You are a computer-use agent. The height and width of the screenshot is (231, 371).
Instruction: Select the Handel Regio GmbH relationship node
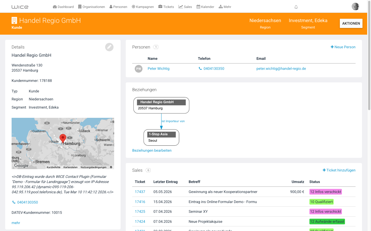(161, 105)
